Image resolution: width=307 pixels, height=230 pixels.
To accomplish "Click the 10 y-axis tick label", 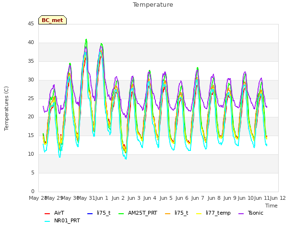I will point(31,154).
